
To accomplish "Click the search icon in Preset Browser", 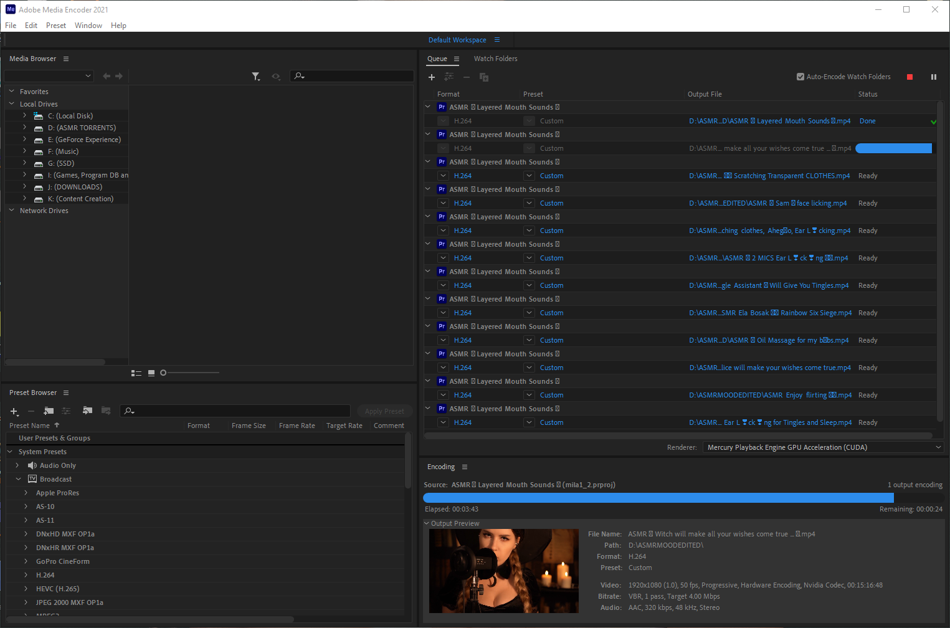I will 129,411.
